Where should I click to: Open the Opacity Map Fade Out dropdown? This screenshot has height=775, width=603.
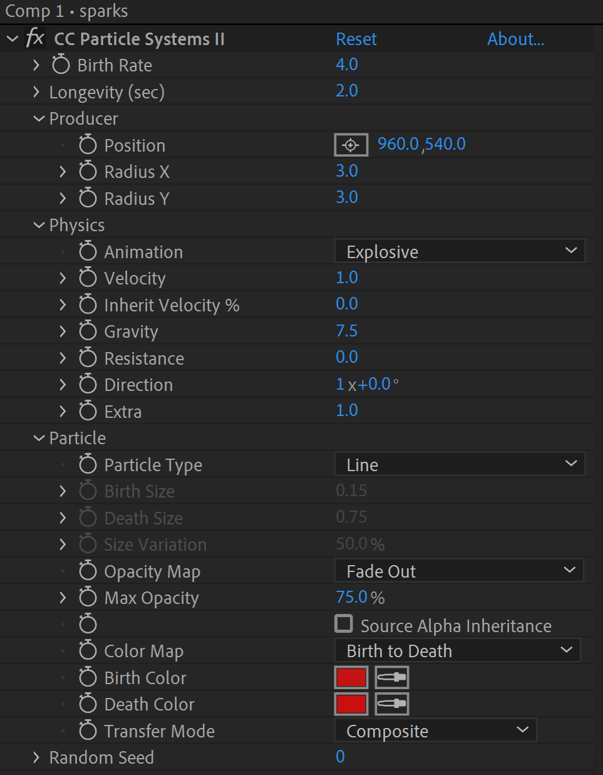point(459,571)
